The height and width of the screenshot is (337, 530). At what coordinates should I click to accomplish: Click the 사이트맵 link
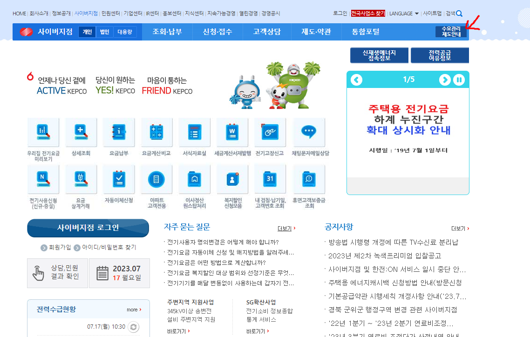pyautogui.click(x=432, y=13)
